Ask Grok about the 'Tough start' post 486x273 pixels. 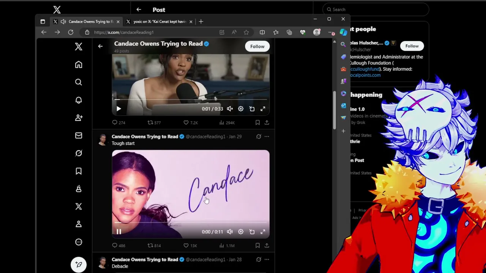[x=259, y=136]
